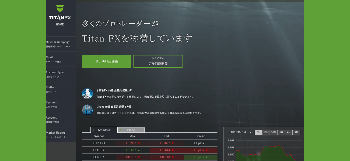Select the 5M chart timeframe

pyautogui.click(x=258, y=132)
